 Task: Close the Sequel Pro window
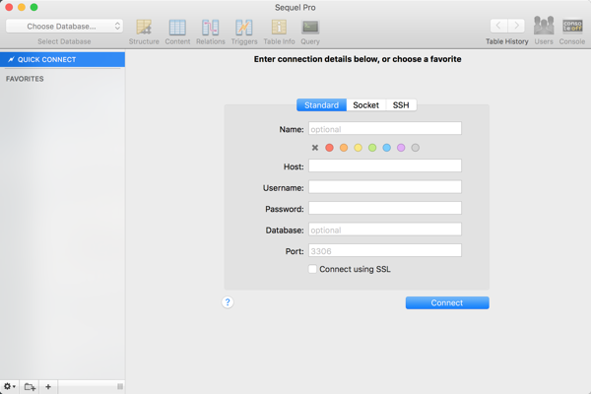pyautogui.click(x=9, y=7)
